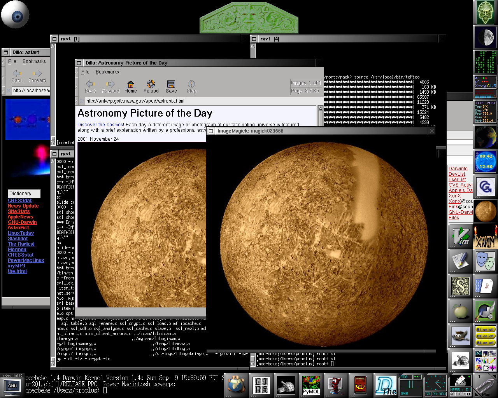Click the Dillo 'D The' bottom dock icon

[x=386, y=386]
